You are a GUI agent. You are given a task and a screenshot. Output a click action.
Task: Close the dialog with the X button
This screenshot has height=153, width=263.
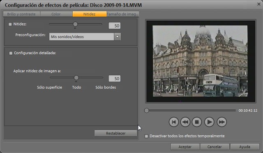[x=259, y=4]
